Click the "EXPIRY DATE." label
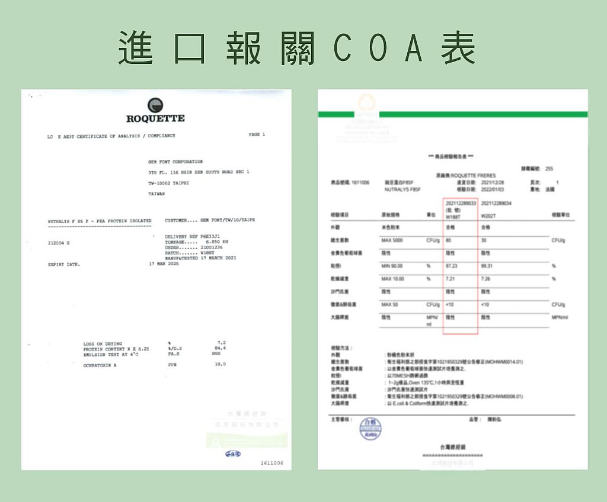607x502 pixels. 64,265
